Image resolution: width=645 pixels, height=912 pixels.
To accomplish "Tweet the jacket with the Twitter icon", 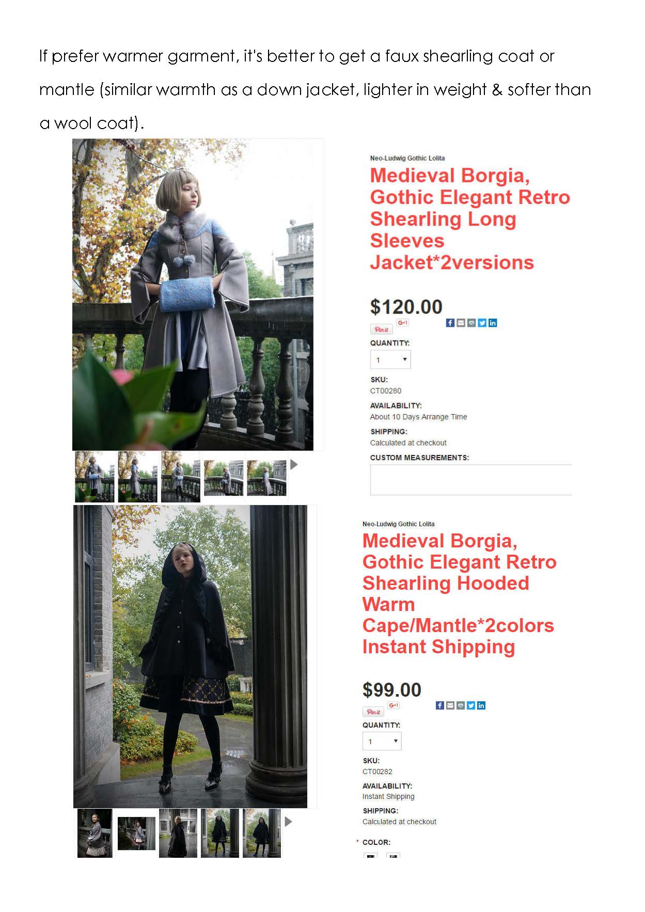I will (x=482, y=323).
